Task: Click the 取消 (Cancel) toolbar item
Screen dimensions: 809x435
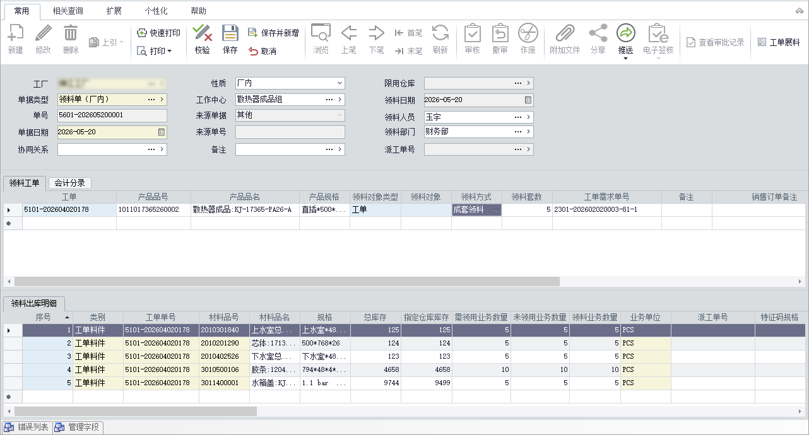Action: pos(263,51)
